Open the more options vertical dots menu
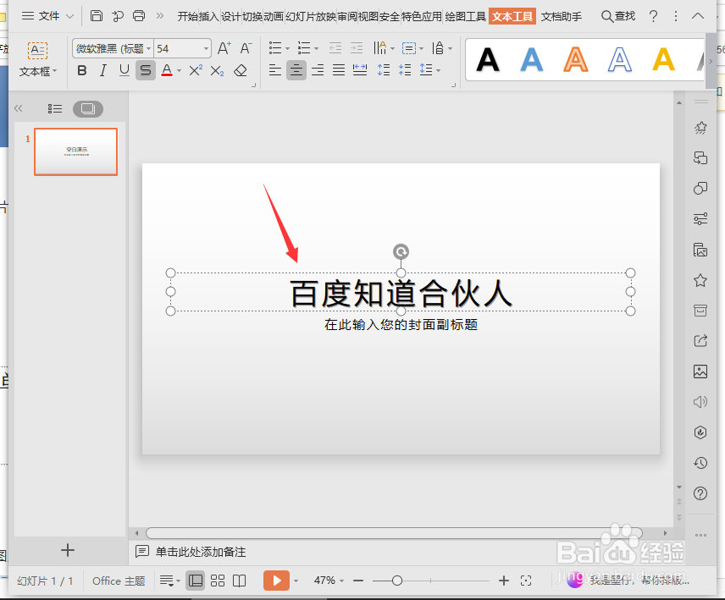This screenshot has height=600, width=725. point(676,17)
